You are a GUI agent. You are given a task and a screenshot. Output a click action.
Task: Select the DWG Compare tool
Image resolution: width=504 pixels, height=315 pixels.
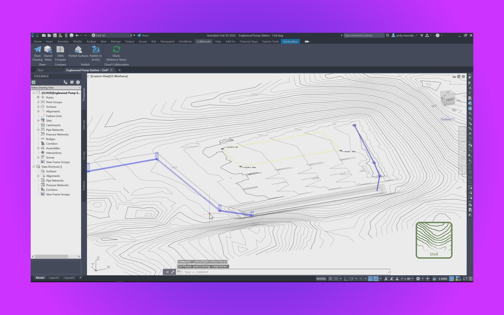(x=60, y=52)
